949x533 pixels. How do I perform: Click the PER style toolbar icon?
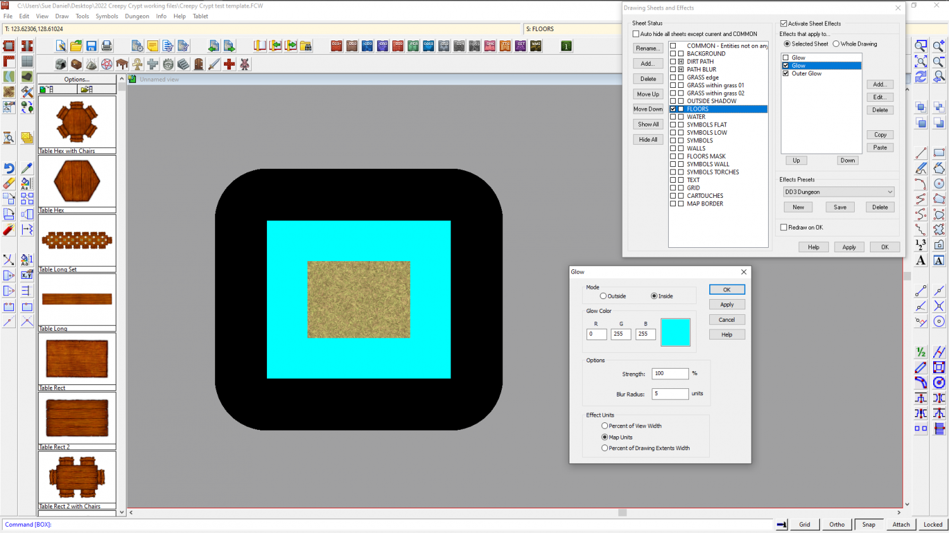(413, 46)
